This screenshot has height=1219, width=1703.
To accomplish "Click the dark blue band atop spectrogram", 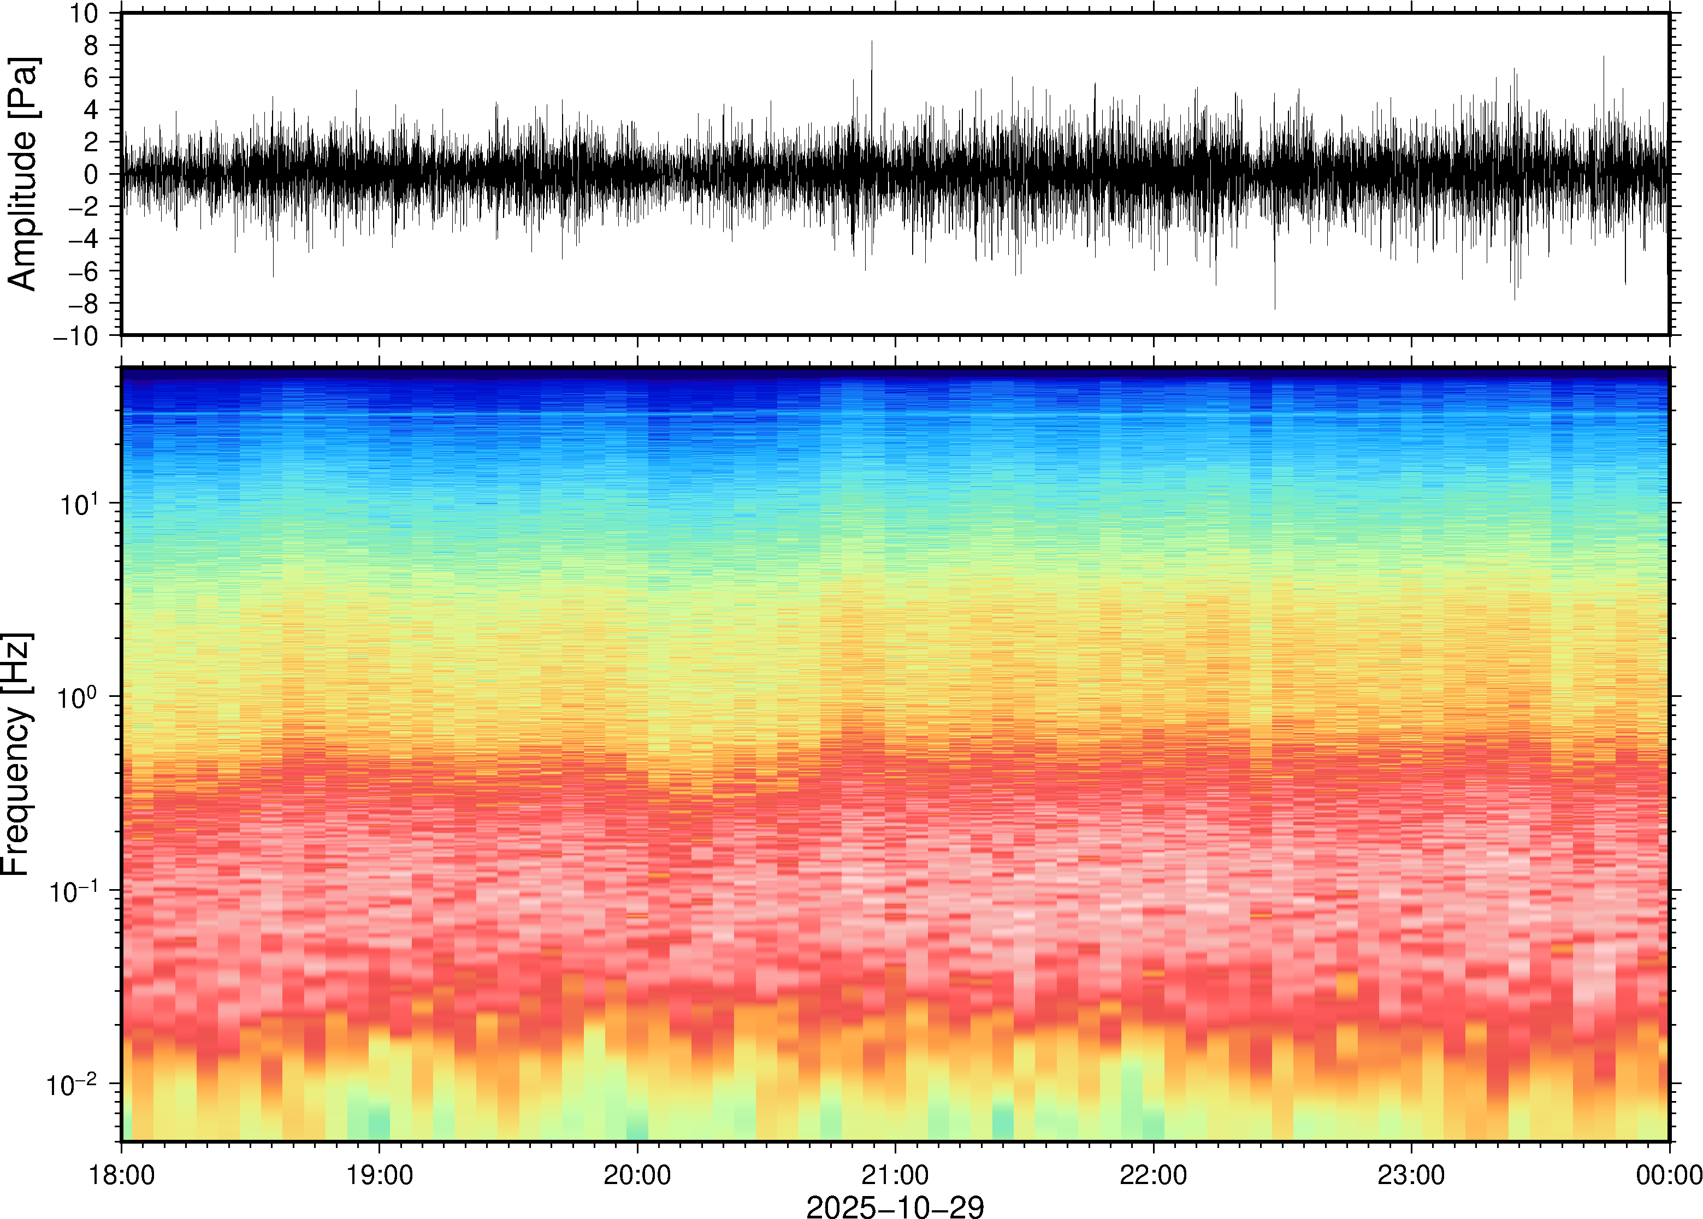I will click(895, 373).
